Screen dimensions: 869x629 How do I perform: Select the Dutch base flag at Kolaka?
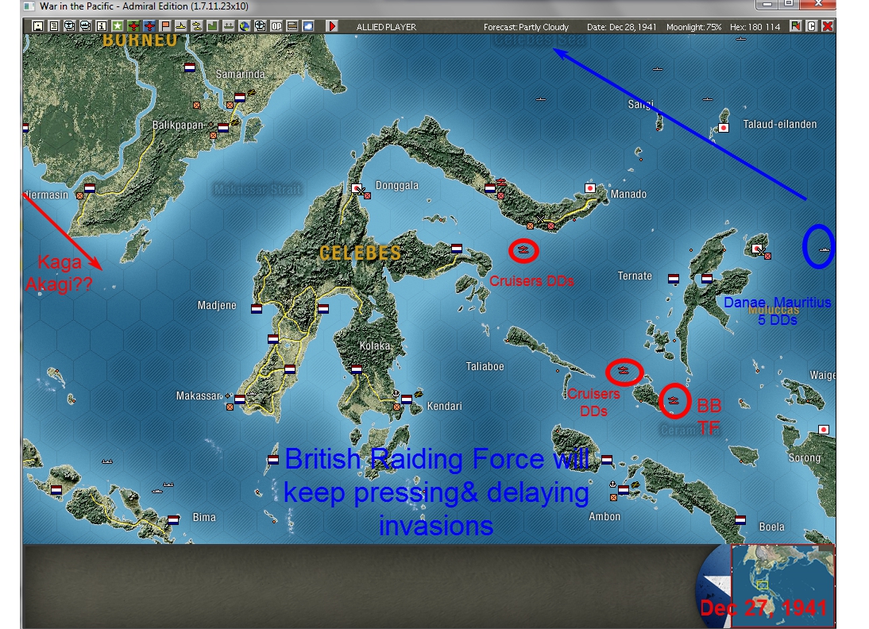click(357, 369)
